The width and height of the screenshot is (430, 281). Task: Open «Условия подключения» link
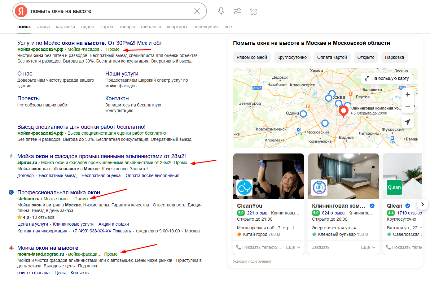pos(252,262)
